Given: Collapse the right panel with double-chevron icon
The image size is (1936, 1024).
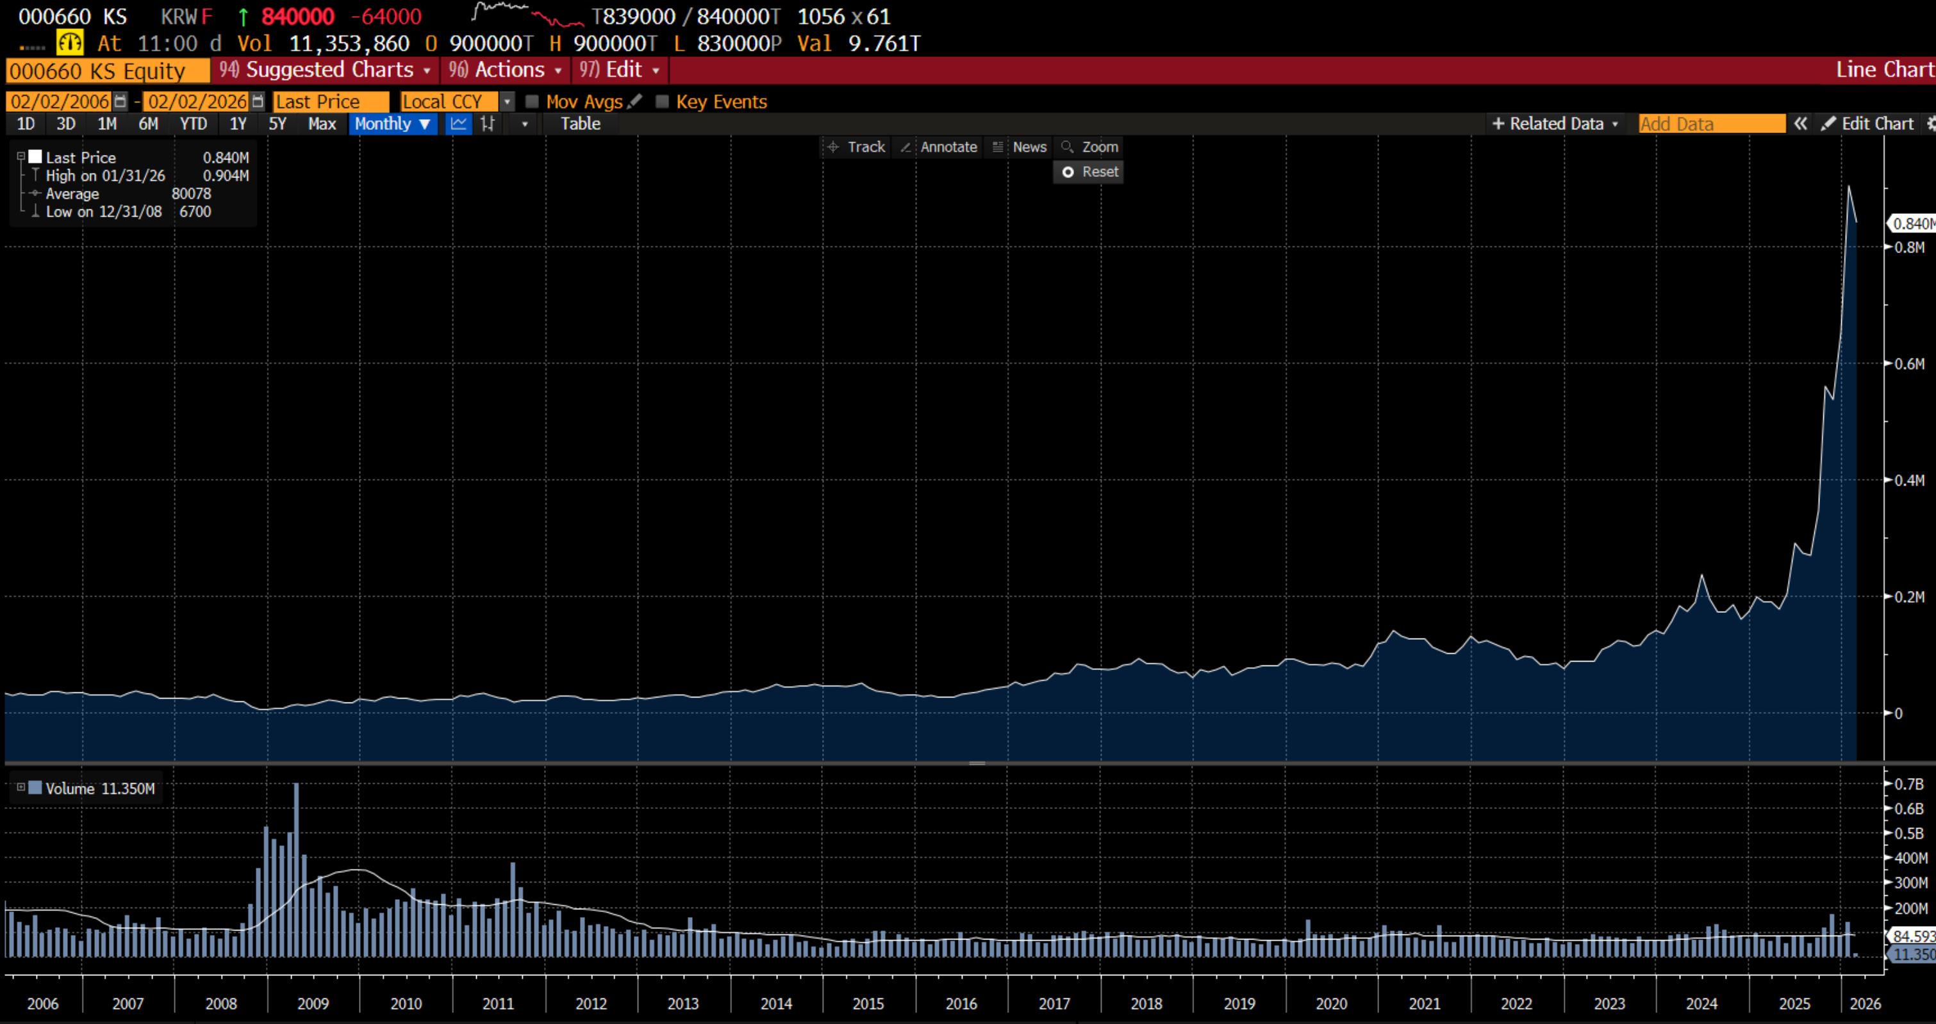Looking at the screenshot, I should (x=1801, y=124).
